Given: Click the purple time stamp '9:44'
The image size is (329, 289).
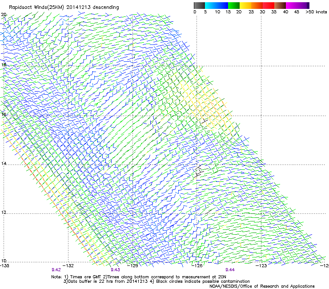Looking at the screenshot, I should click(230, 270).
